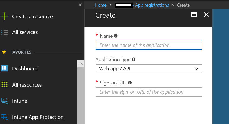Image resolution: width=229 pixels, height=124 pixels.
Task: Open App registrations breadcrumb link
Action: [152, 5]
